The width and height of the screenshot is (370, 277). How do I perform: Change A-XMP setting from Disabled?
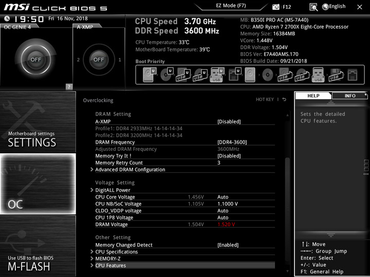pyautogui.click(x=229, y=122)
